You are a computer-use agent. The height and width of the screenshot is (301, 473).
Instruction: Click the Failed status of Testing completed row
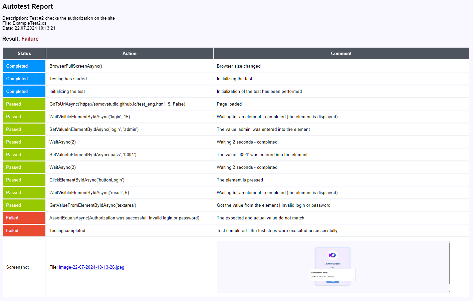(24, 231)
